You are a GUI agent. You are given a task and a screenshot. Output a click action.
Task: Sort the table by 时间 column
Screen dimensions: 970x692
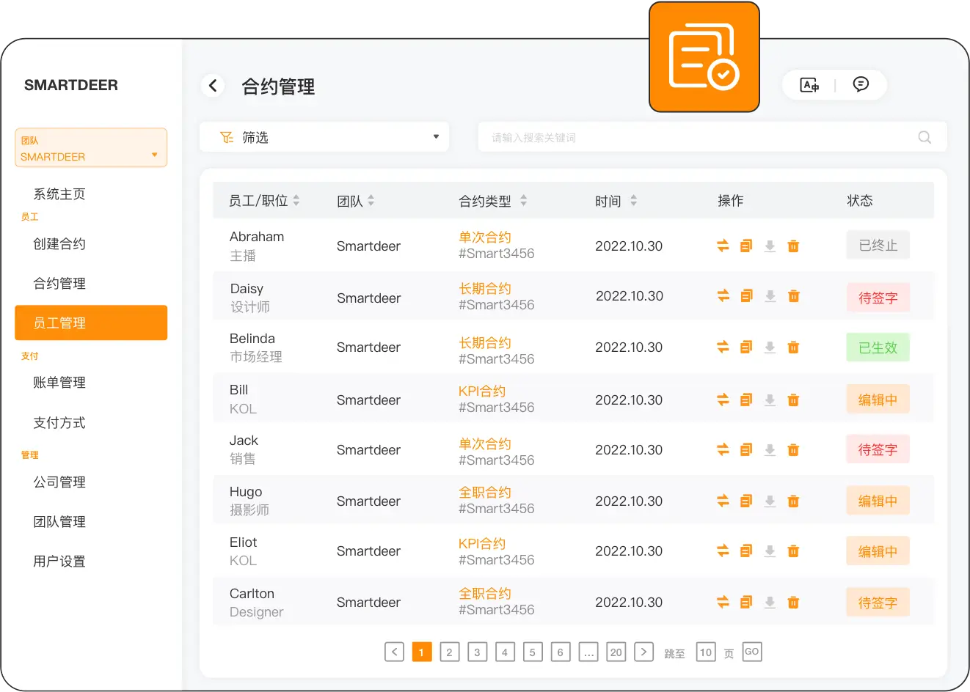(x=635, y=199)
